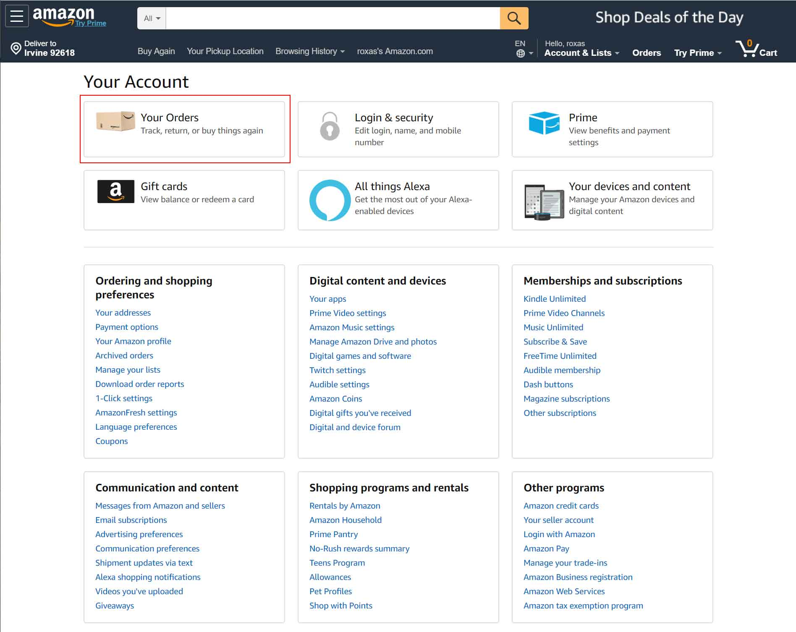
Task: Click the language globe icon
Action: (x=521, y=53)
